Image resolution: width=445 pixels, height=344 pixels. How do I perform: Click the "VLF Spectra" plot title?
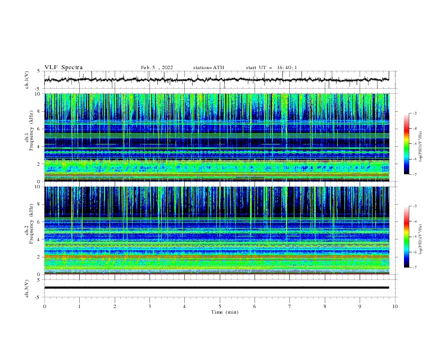[63, 67]
